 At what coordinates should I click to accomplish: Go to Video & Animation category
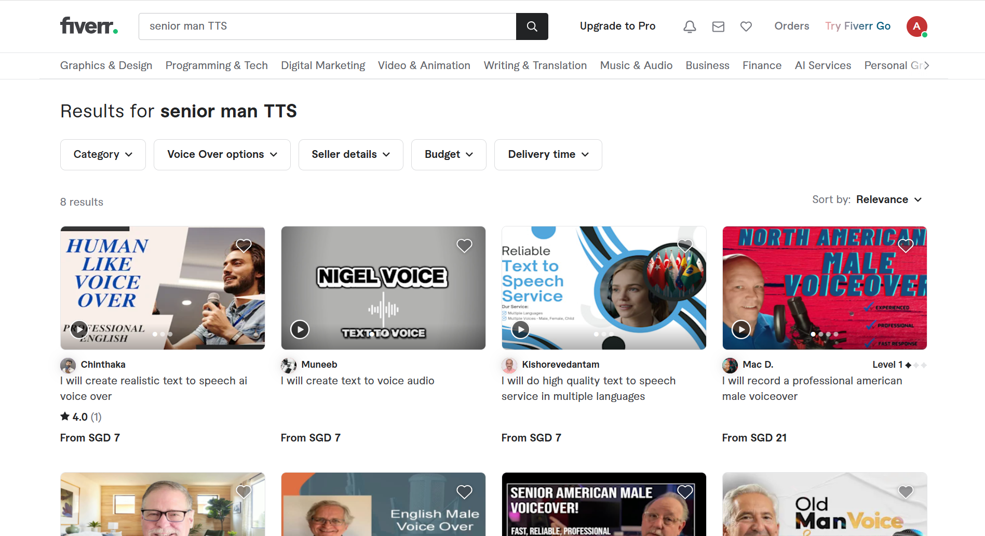[x=424, y=65]
